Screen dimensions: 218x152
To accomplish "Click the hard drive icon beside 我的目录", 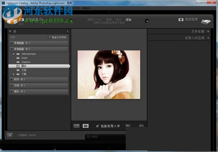I will 206,21.
